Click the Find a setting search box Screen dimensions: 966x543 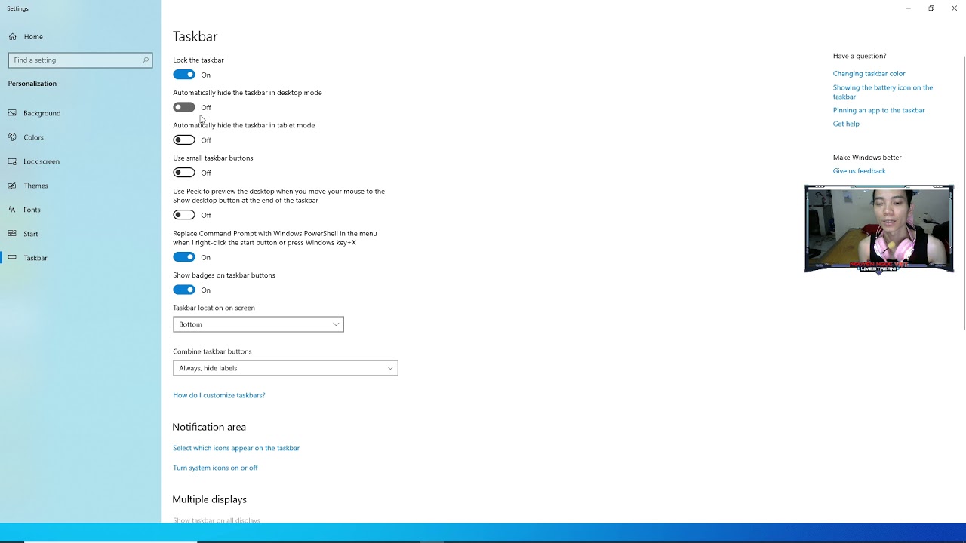80,60
